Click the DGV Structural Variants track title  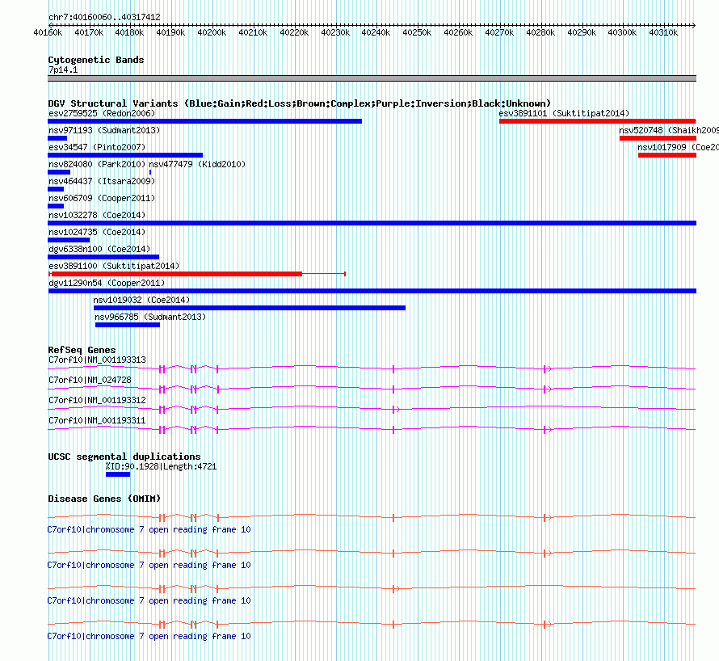pyautogui.click(x=300, y=103)
